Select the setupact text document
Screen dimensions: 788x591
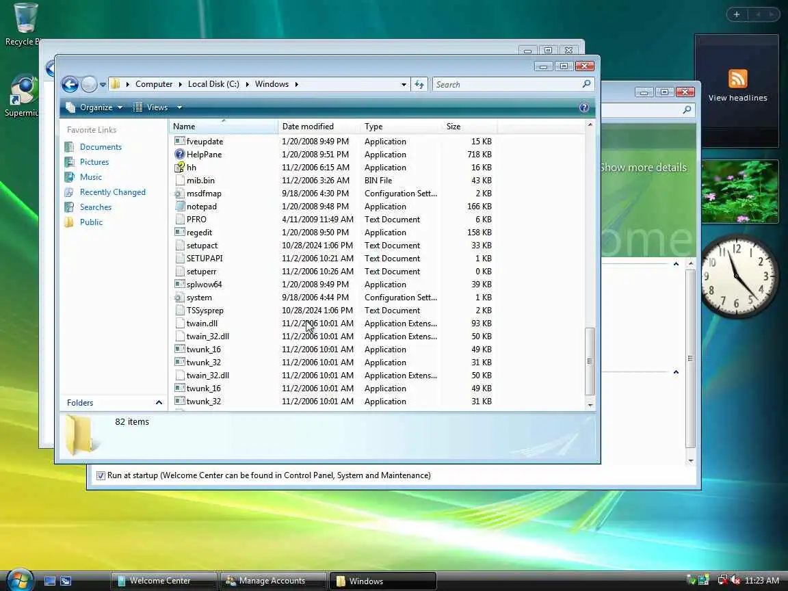(x=202, y=246)
